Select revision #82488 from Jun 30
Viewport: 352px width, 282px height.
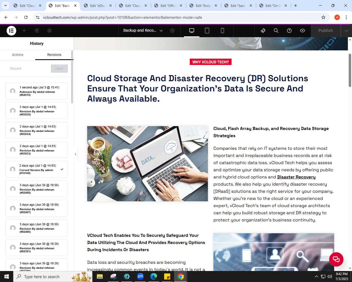[37, 189]
